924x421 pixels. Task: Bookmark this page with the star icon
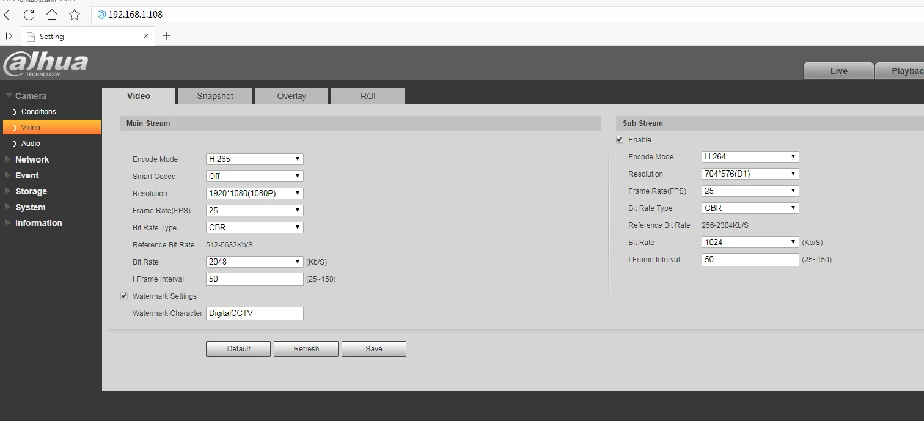(x=75, y=14)
